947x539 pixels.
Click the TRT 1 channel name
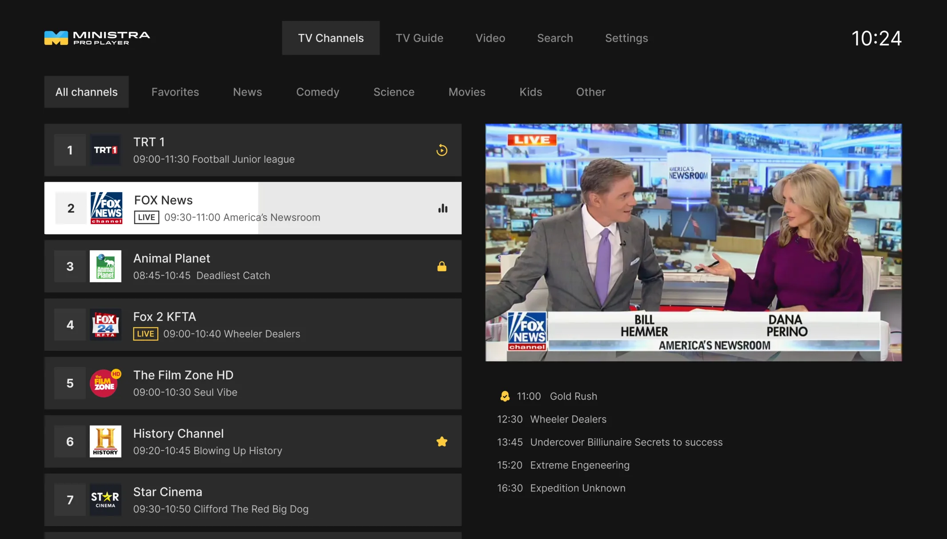(x=149, y=142)
